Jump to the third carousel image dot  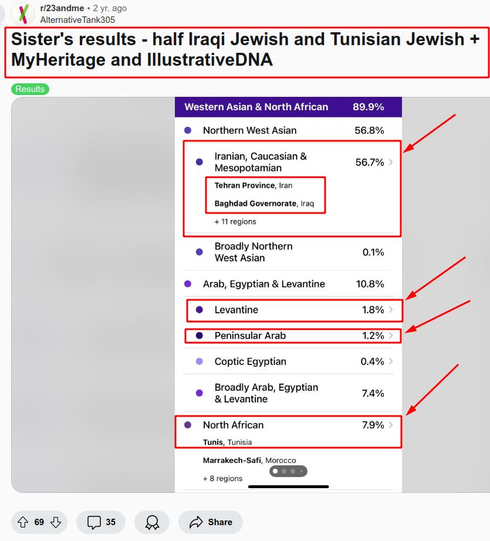(x=293, y=471)
